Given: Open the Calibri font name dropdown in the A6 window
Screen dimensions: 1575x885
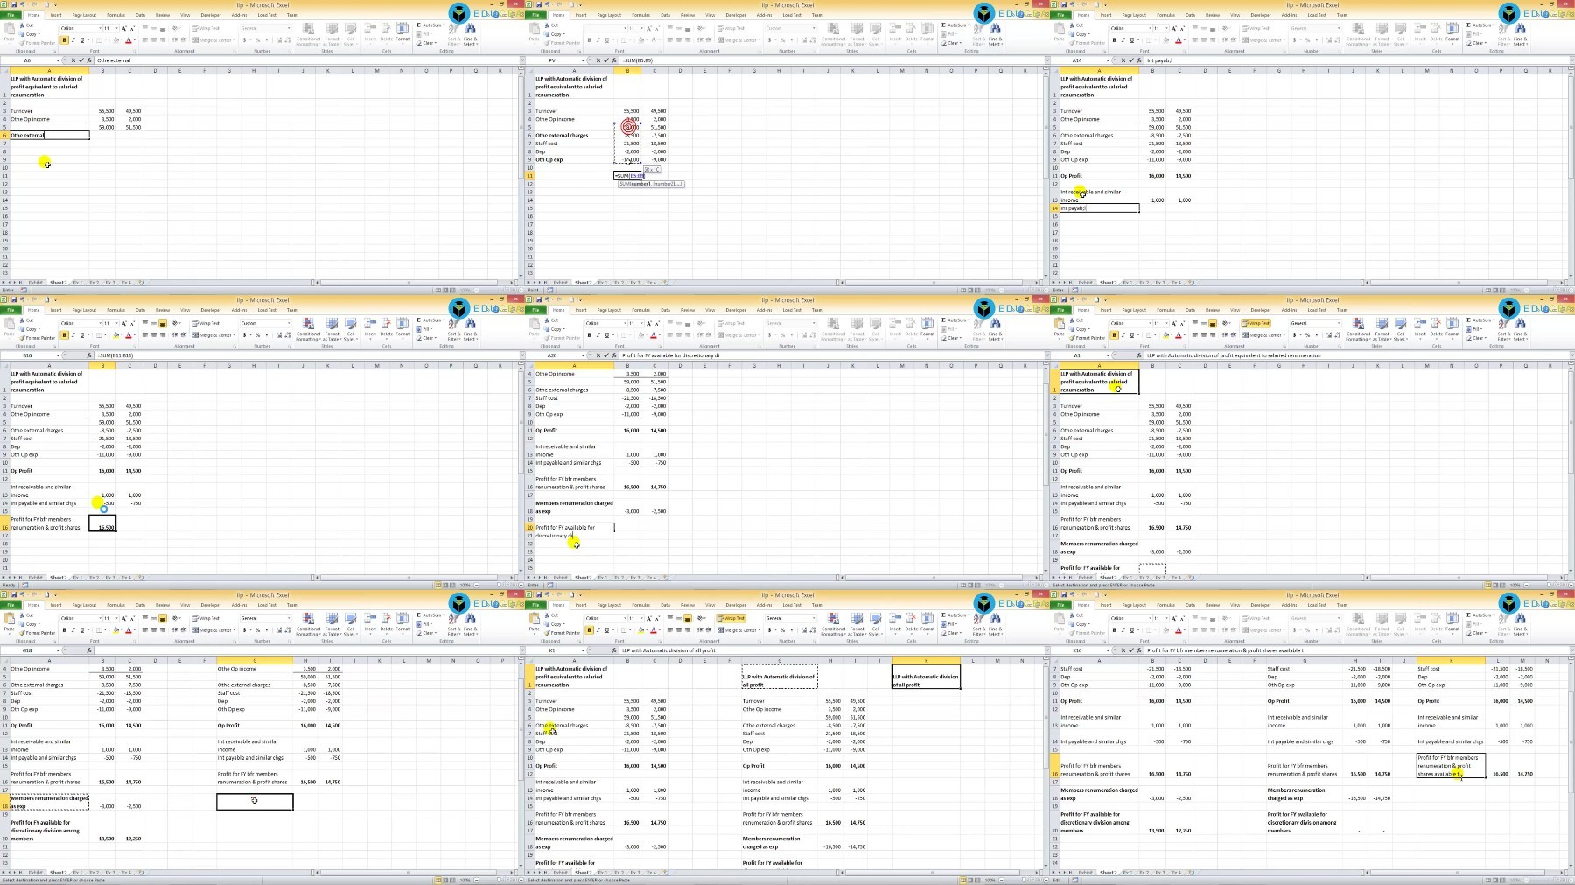Looking at the screenshot, I should click(100, 28).
